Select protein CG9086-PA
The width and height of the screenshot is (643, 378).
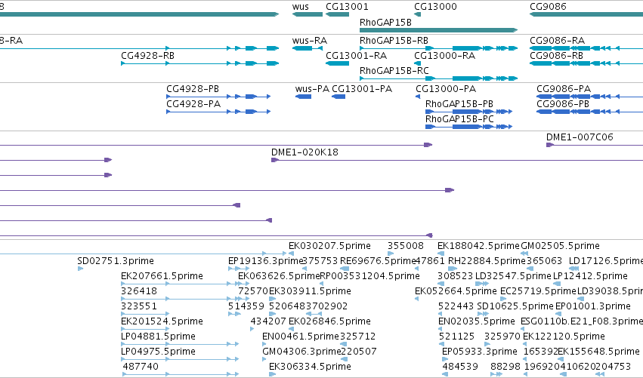[x=564, y=89]
